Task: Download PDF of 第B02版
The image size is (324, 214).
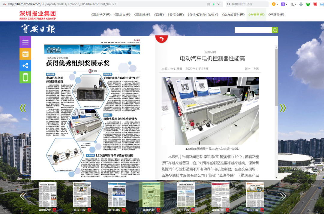Action: click(x=55, y=210)
